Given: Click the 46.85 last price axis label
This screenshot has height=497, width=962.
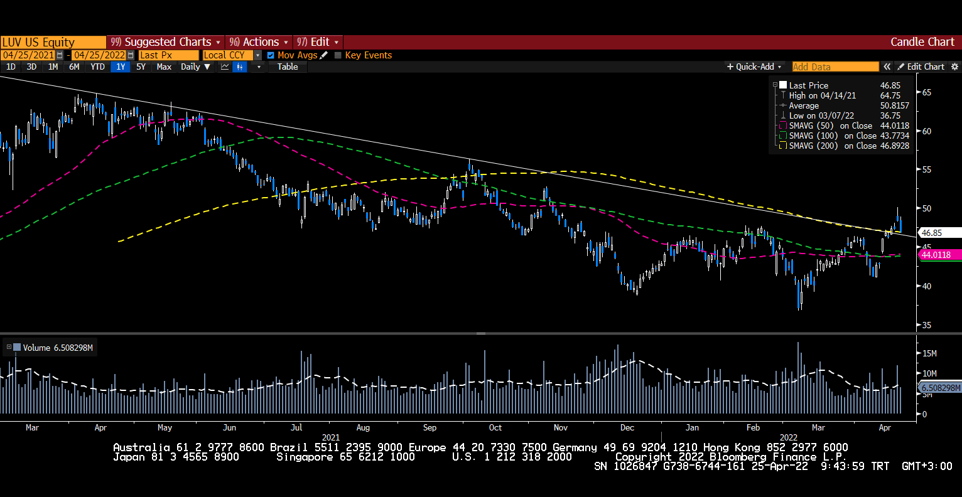Looking at the screenshot, I should (x=939, y=233).
